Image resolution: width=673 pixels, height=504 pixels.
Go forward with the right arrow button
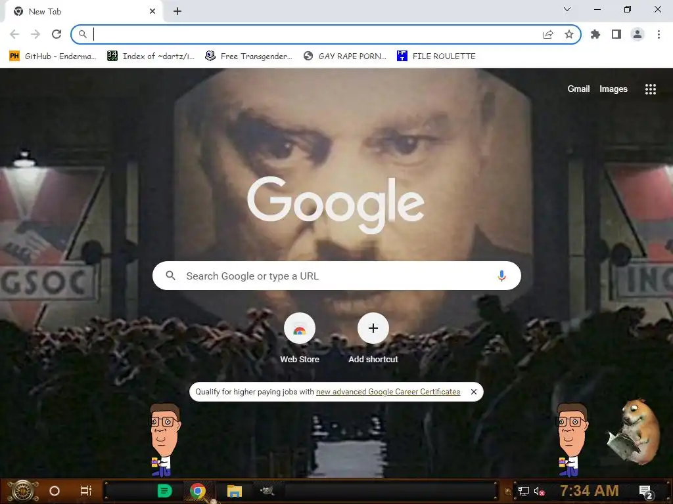(35, 34)
